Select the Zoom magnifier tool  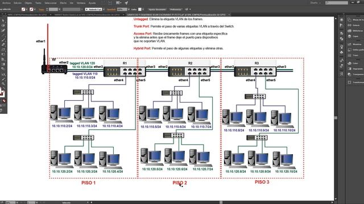point(3,83)
